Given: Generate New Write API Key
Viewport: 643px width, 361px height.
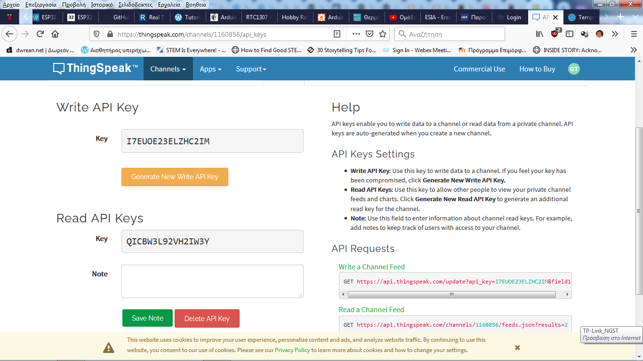Looking at the screenshot, I should tap(175, 177).
